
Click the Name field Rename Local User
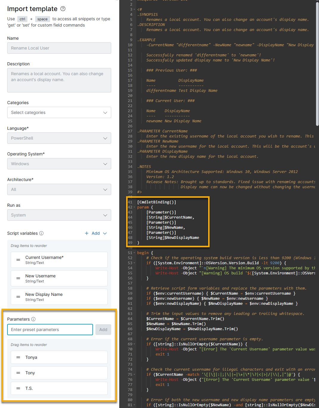[59, 48]
